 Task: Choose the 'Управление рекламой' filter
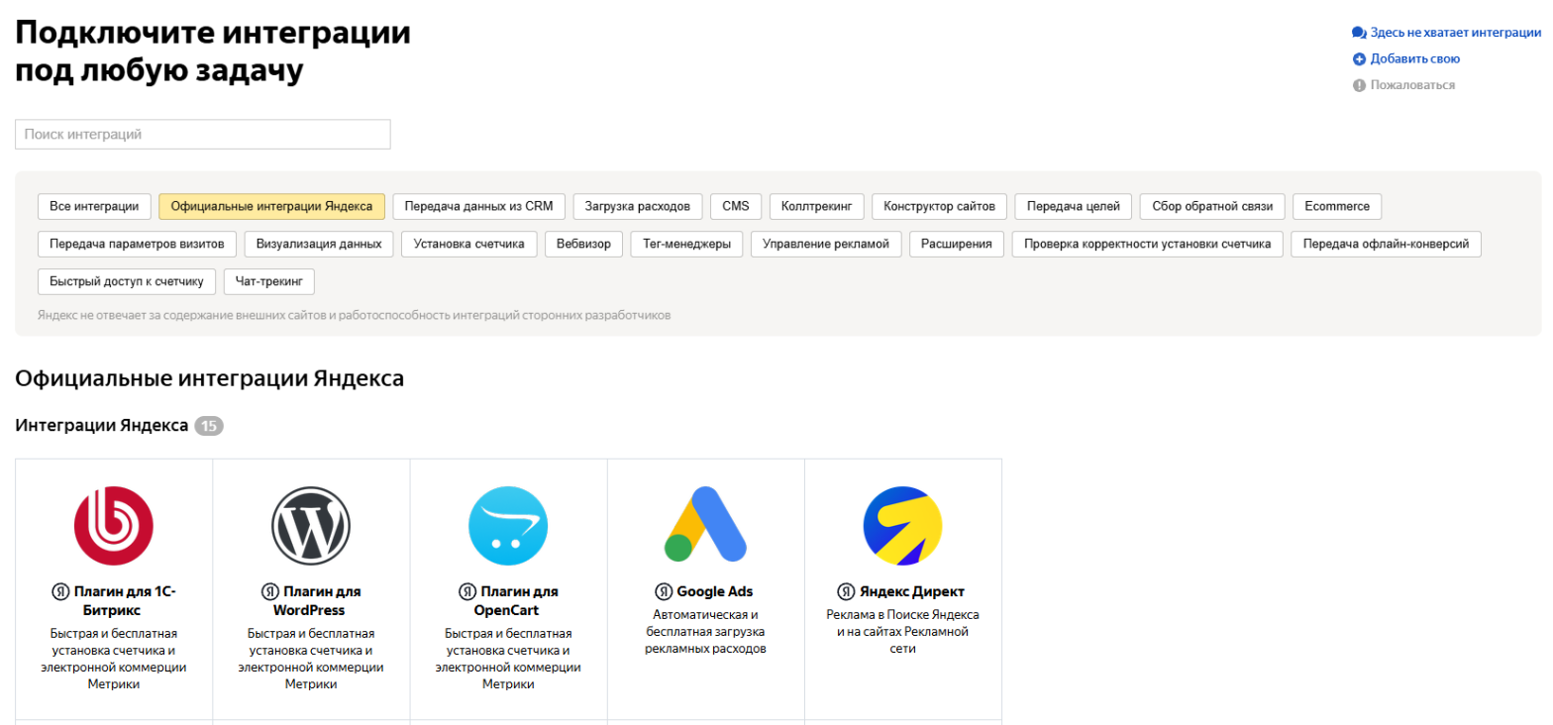(827, 244)
